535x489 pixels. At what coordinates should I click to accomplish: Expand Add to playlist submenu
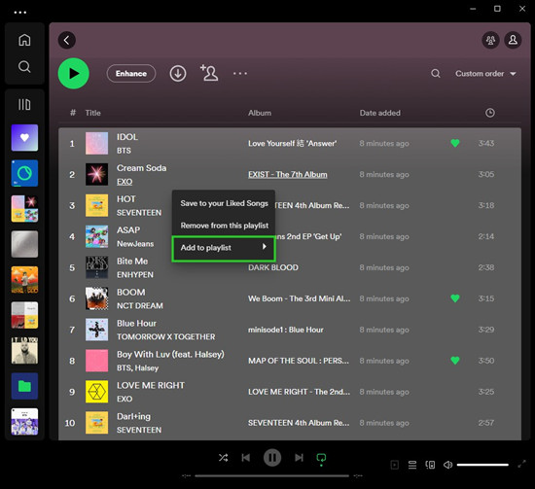tap(224, 248)
